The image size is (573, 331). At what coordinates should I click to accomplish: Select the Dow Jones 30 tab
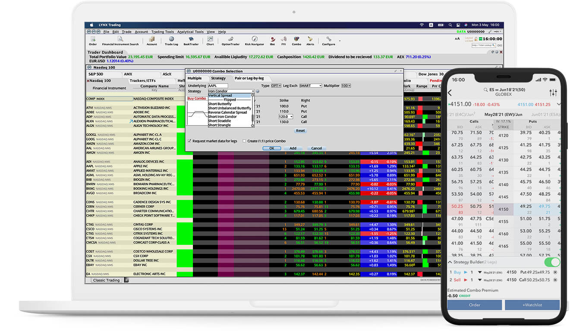click(431, 74)
